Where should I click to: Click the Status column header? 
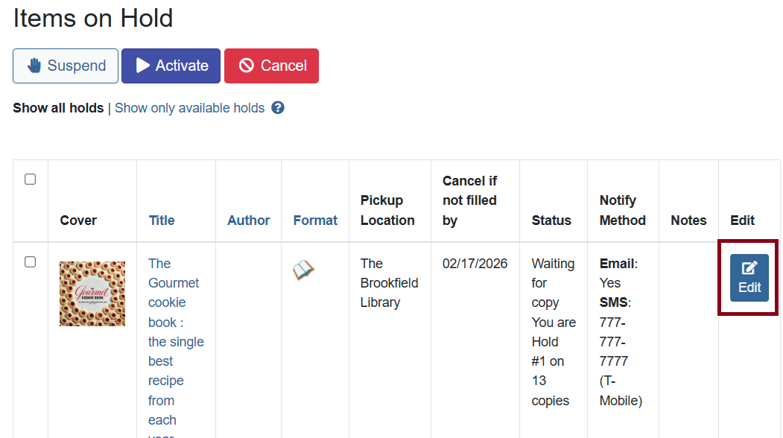[x=551, y=220]
